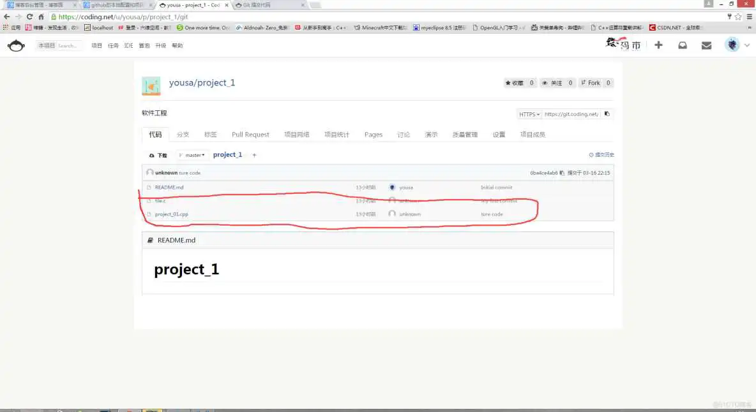The height and width of the screenshot is (412, 756).
Task: Open the messages envelope icon
Action: pyautogui.click(x=706, y=45)
